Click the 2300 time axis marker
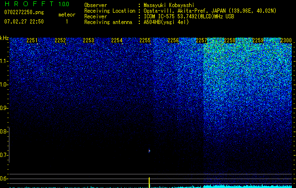The width and height of the screenshot is (296, 188). point(286,40)
